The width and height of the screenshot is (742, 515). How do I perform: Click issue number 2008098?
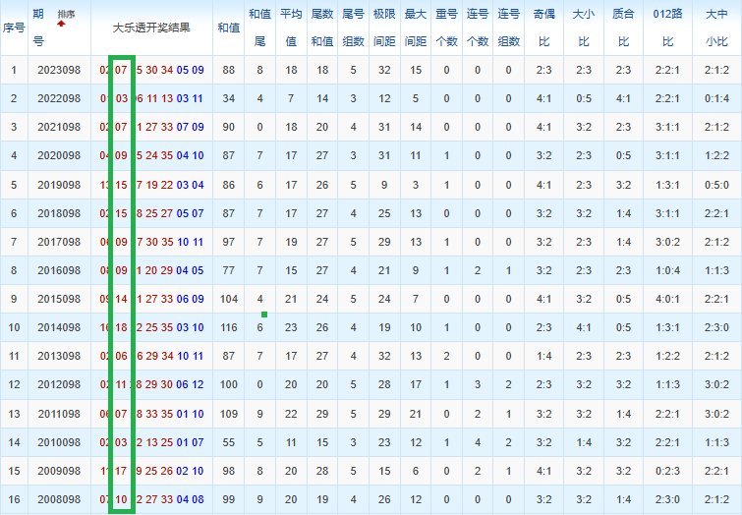click(x=59, y=499)
